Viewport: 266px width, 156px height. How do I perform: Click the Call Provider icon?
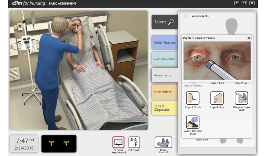point(134,142)
